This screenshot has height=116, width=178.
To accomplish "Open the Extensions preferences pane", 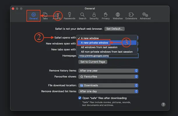I will (131, 16).
